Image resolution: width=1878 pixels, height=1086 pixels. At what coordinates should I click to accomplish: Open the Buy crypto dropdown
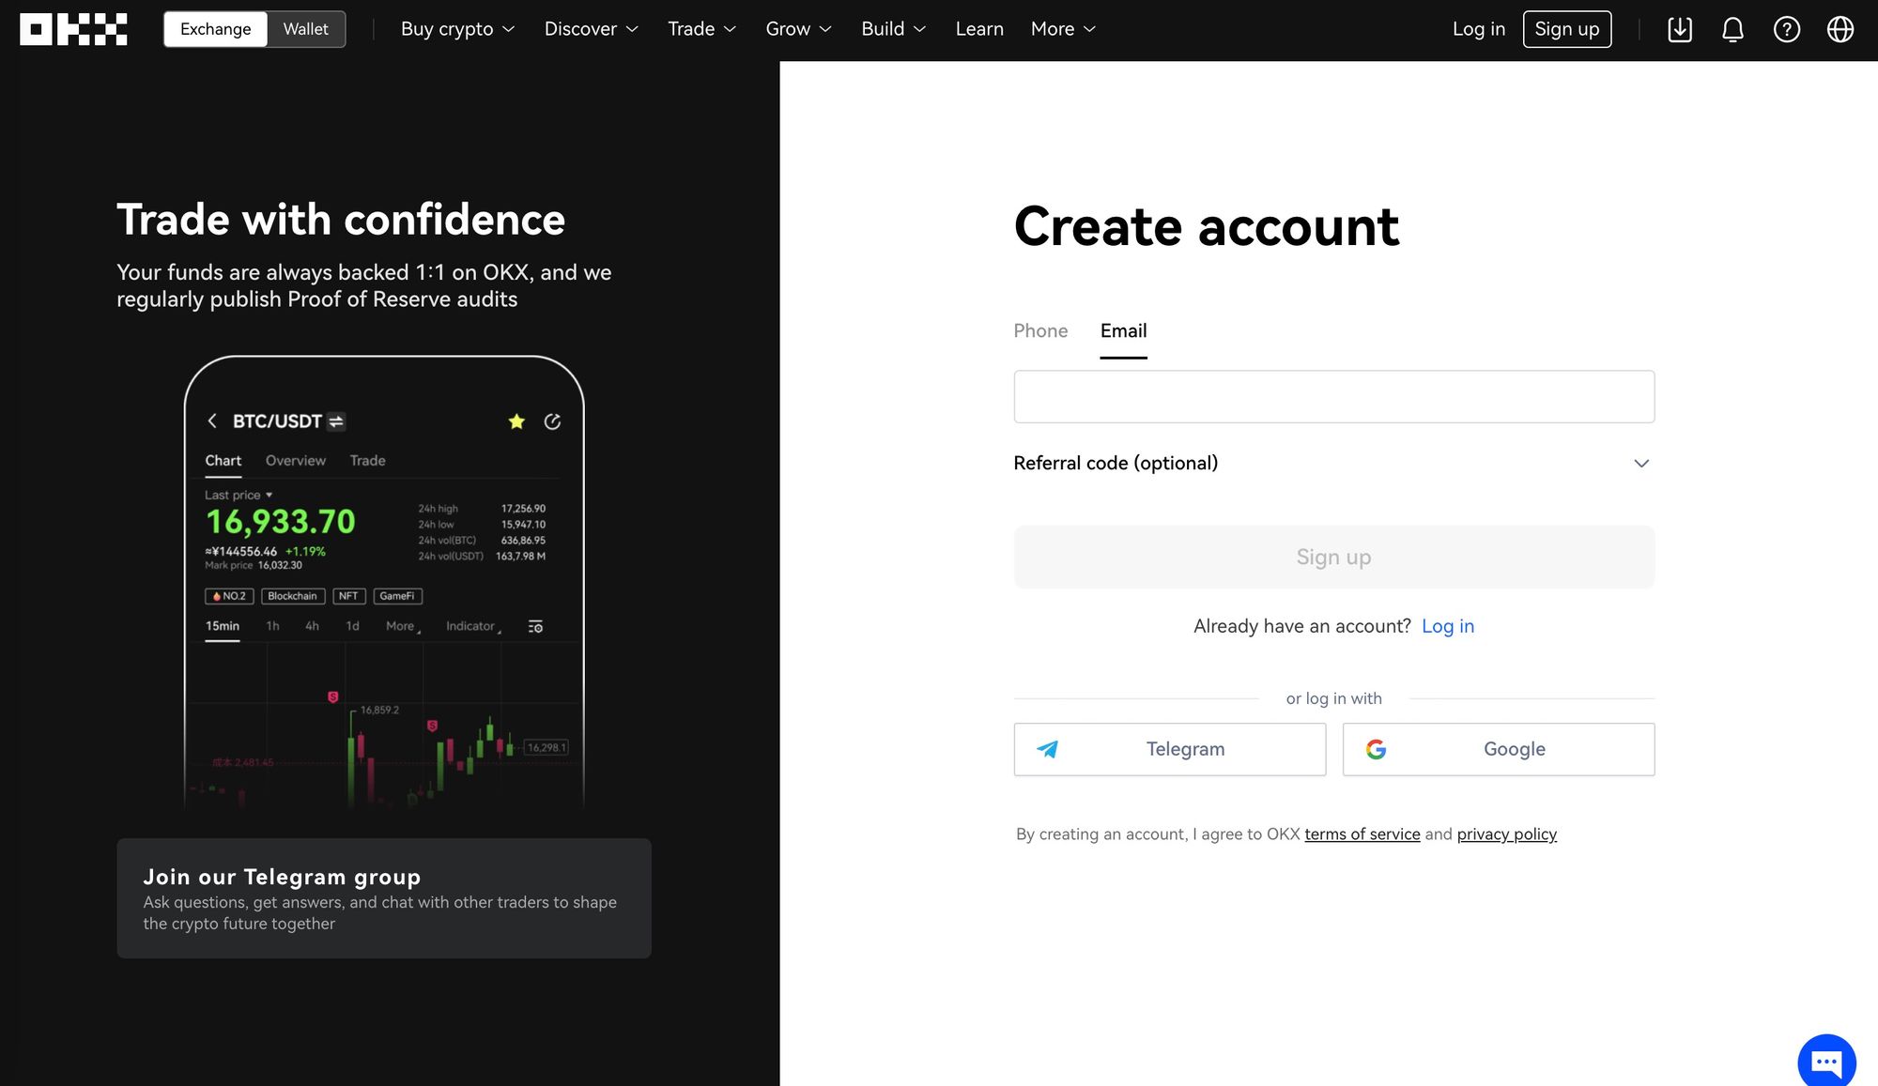tap(457, 29)
